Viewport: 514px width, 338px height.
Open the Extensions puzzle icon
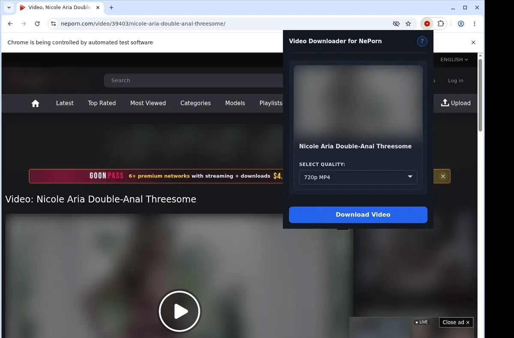(x=440, y=24)
